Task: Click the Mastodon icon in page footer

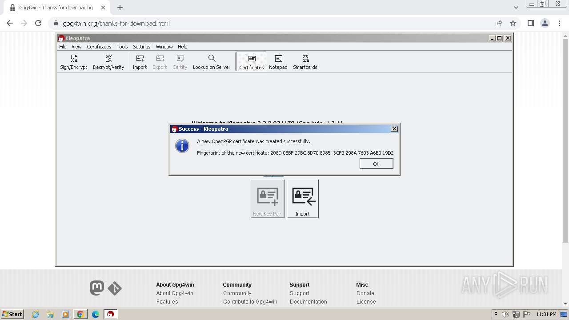Action: [x=97, y=288]
